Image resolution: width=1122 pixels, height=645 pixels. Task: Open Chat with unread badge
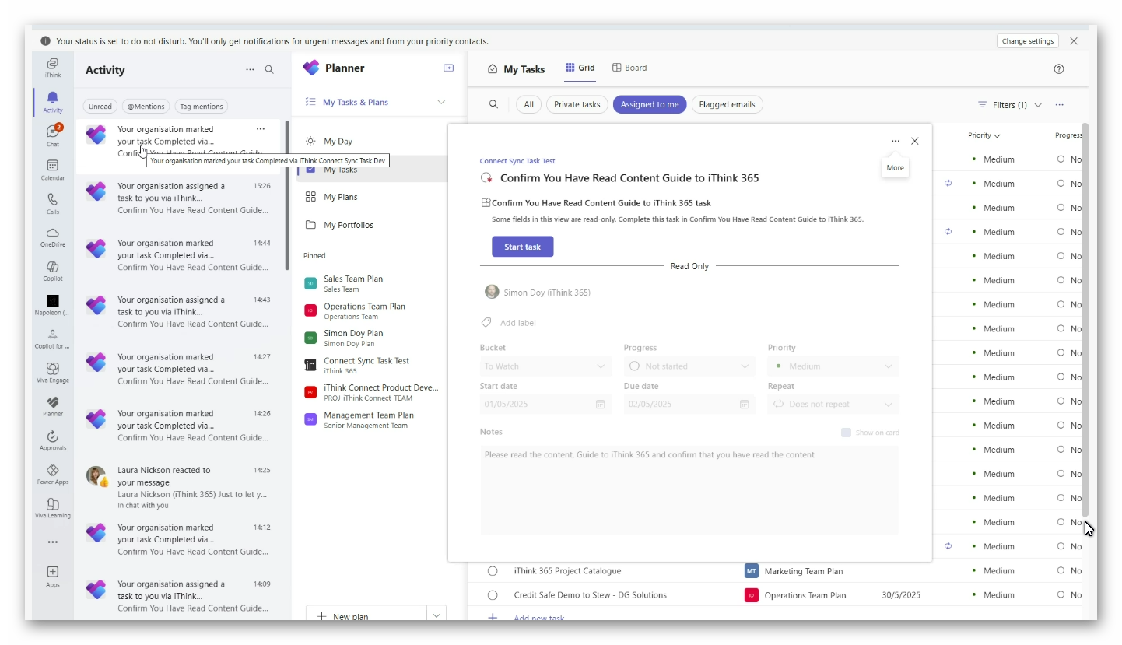(x=53, y=135)
